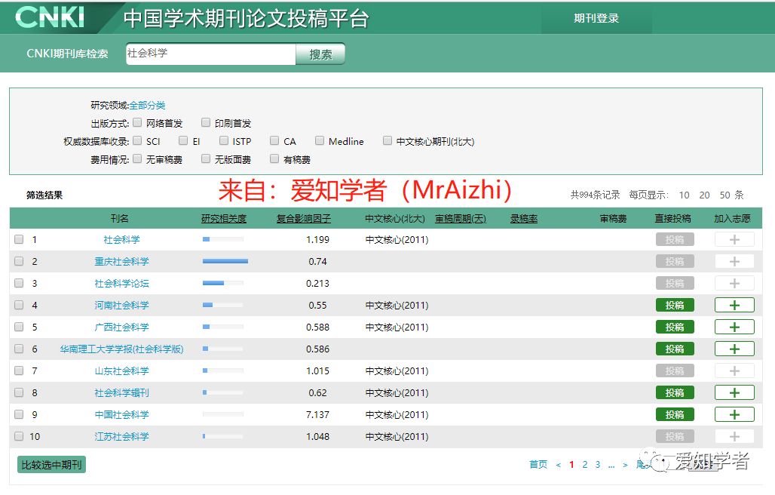Select row checkbox for 中国社会科学
This screenshot has height=495, width=775.
coord(19,414)
